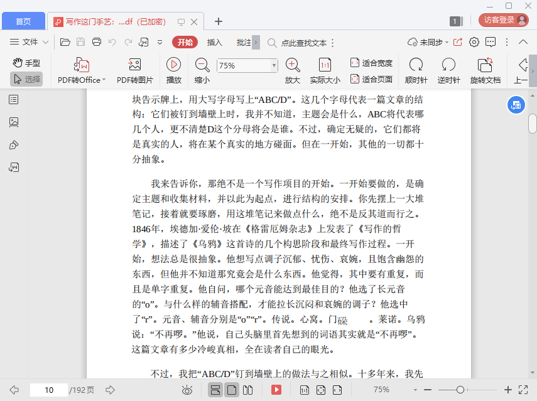
Task: Rotate page counterclockwise (逆时针)
Action: [x=448, y=70]
